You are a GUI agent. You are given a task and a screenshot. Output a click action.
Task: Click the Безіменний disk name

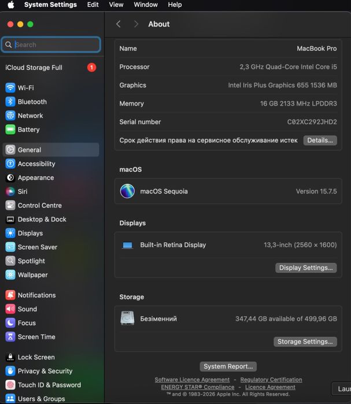tap(158, 318)
